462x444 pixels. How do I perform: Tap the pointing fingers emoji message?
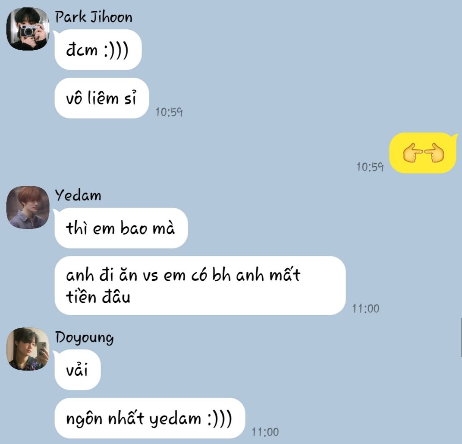pos(424,152)
